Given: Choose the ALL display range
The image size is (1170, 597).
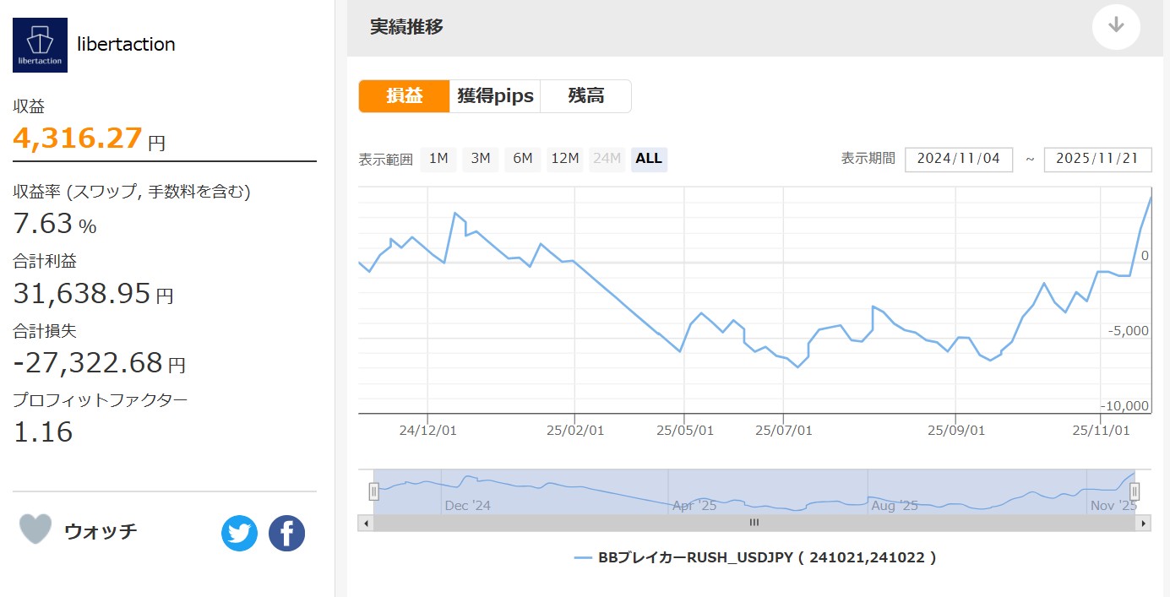Looking at the screenshot, I should coord(649,159).
